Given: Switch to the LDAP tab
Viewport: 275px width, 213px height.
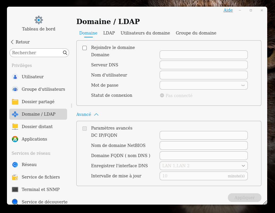Looking at the screenshot, I should pos(109,33).
